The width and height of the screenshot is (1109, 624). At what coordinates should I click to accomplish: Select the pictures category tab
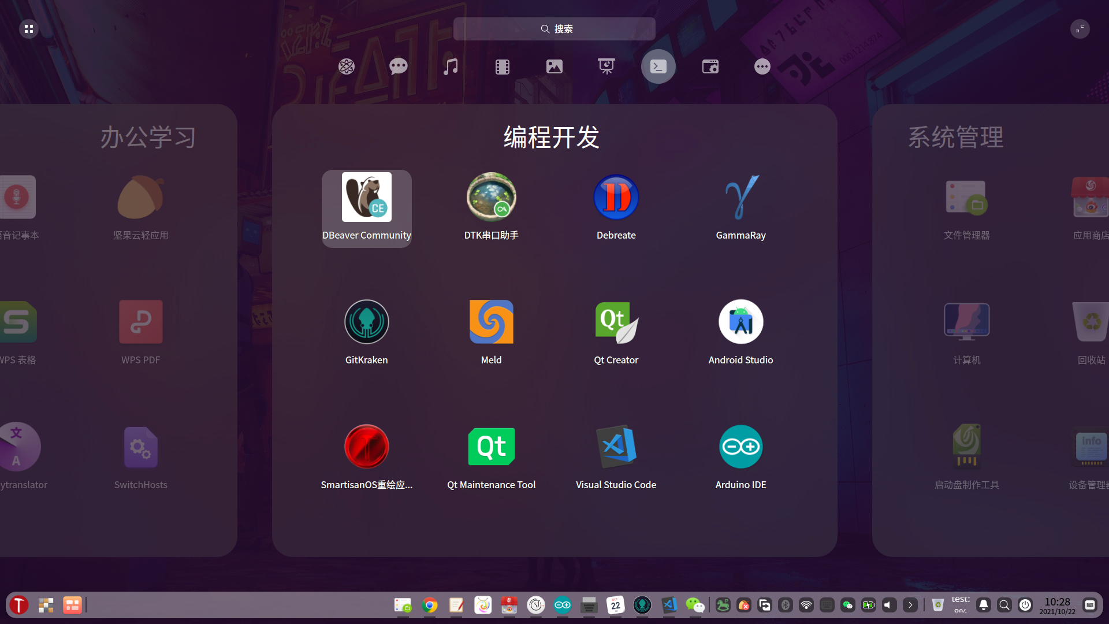click(554, 66)
